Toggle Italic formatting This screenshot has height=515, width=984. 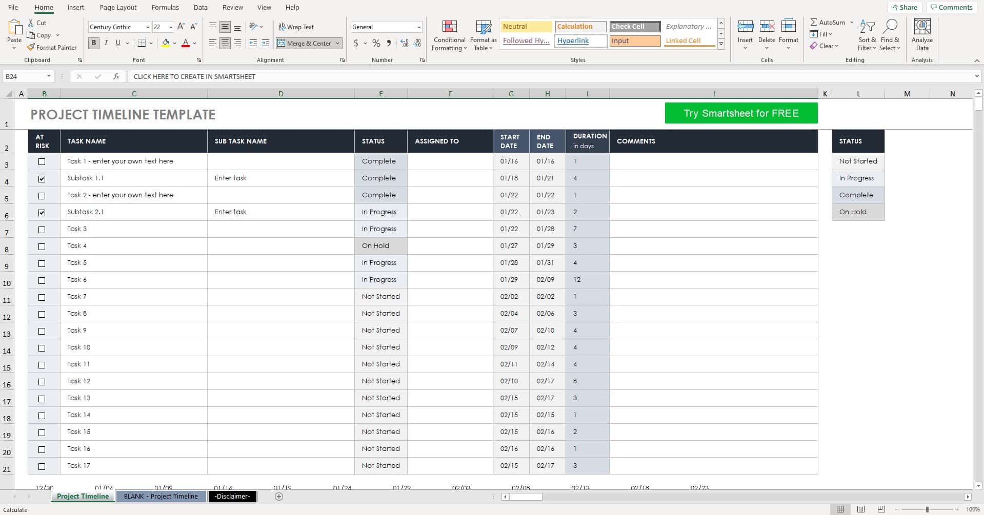click(x=106, y=43)
